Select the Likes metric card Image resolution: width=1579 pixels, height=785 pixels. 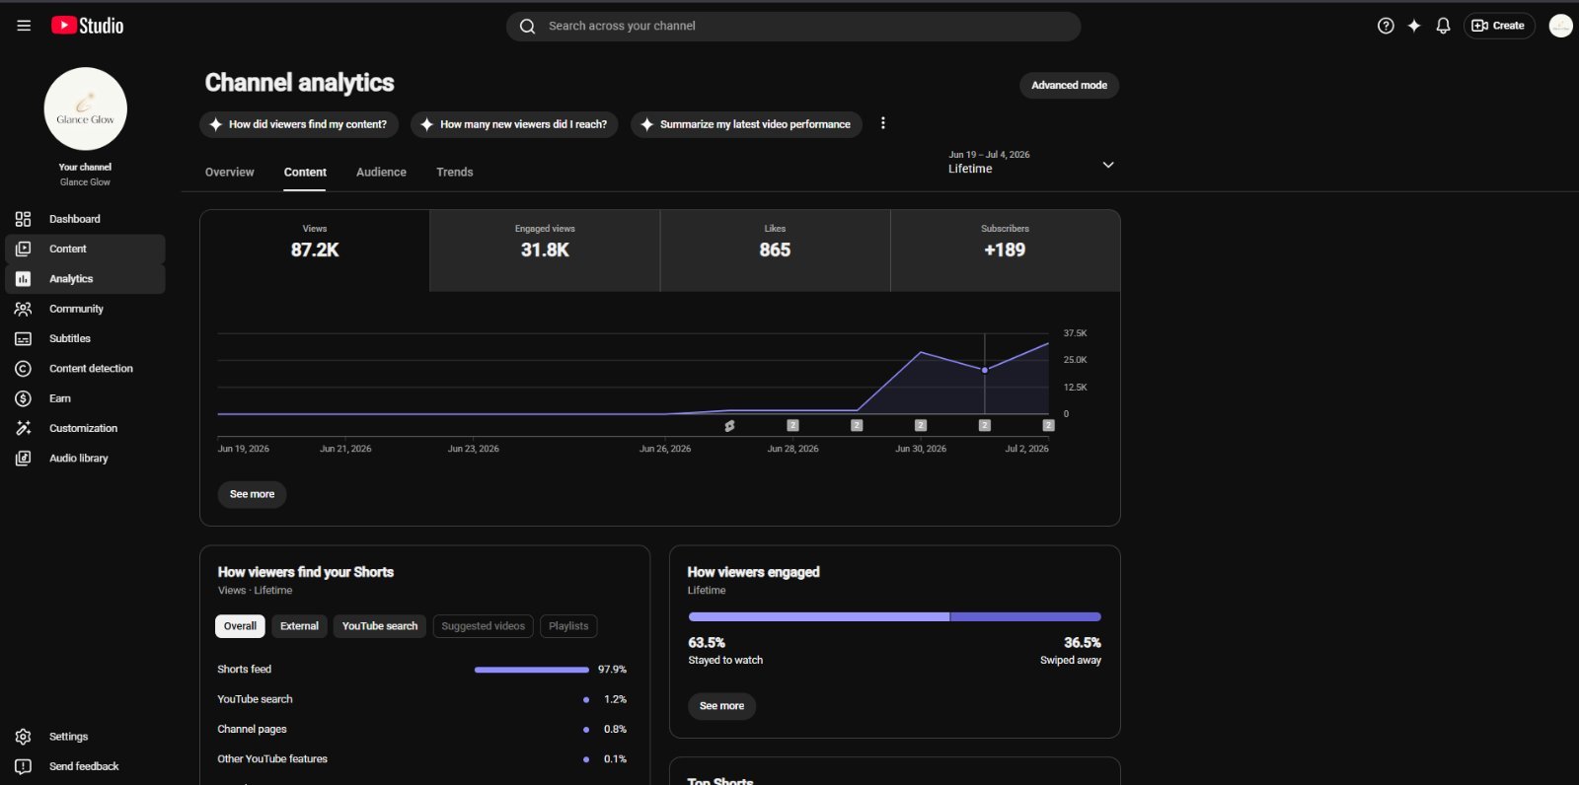[775, 250]
